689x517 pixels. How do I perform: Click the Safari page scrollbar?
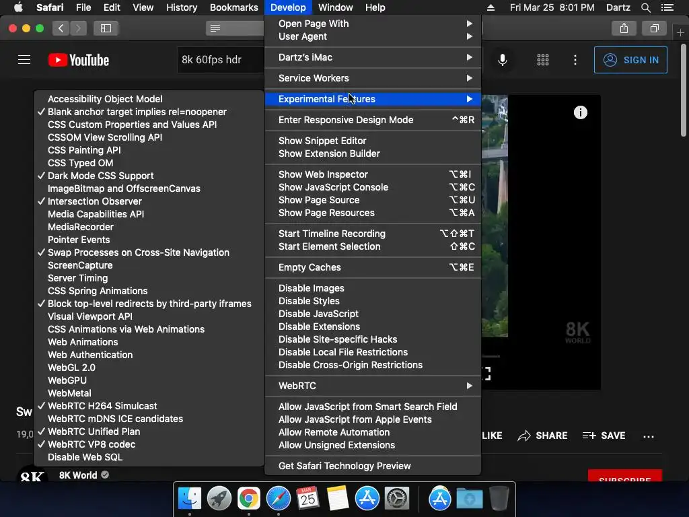[684, 92]
